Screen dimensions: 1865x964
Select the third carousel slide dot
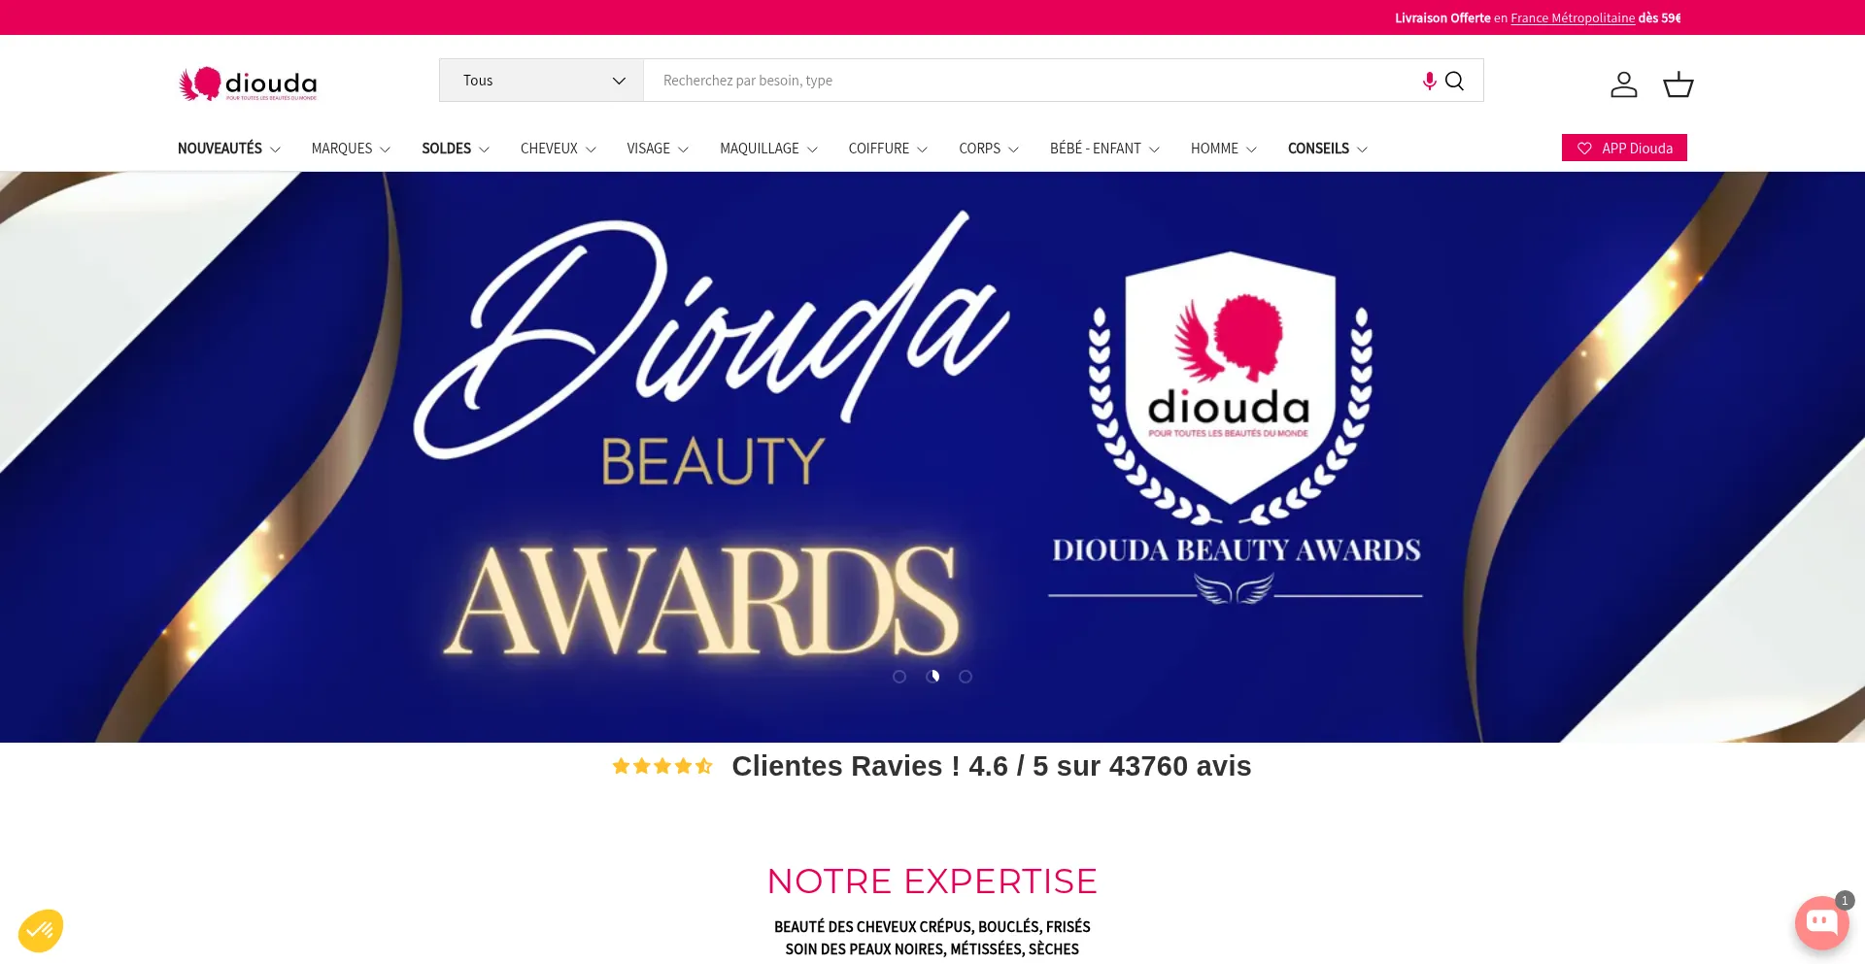[x=966, y=677]
